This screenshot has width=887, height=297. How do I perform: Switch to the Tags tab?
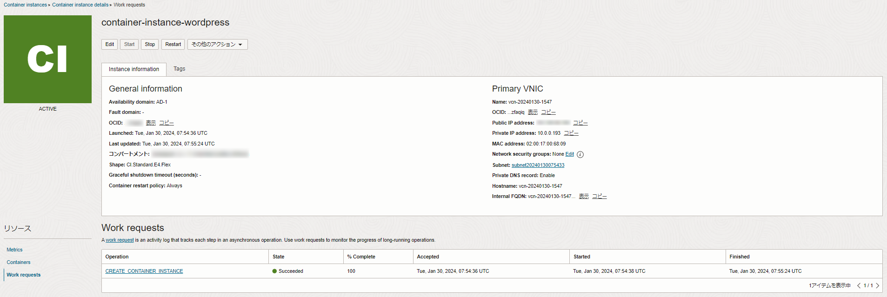[x=179, y=69]
